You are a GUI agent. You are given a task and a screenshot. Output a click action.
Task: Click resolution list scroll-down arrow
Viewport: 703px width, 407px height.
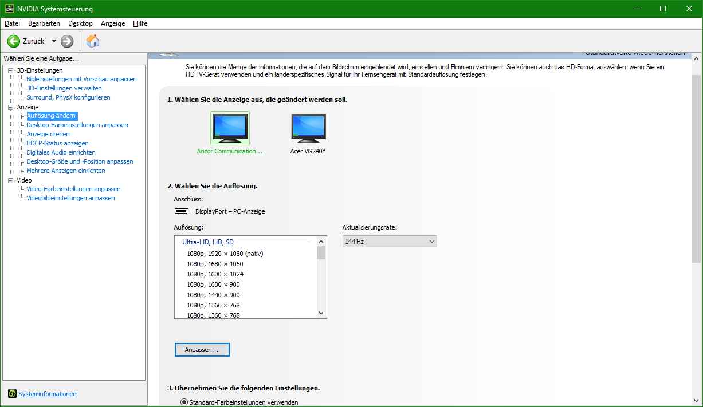coord(321,313)
